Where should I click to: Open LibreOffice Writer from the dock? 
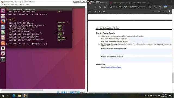tap(3, 27)
